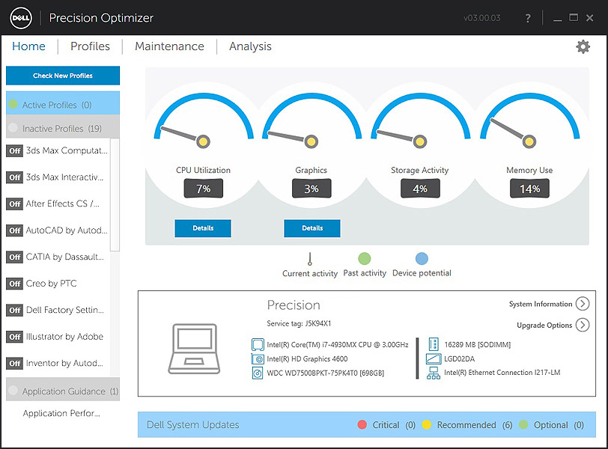The width and height of the screenshot is (608, 449).
Task: Open help question mark icon
Action: 528,18
